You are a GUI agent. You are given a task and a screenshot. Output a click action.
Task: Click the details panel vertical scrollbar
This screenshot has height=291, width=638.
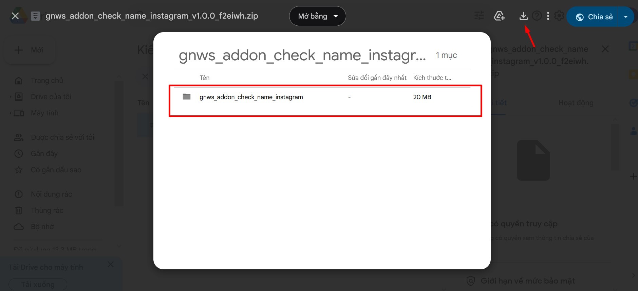[x=615, y=147]
